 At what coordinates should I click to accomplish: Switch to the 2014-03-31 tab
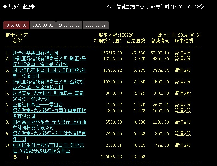coord(43,25)
